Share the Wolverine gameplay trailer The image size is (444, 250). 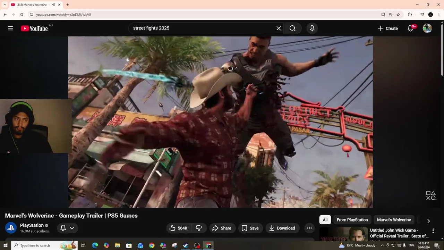tap(222, 228)
